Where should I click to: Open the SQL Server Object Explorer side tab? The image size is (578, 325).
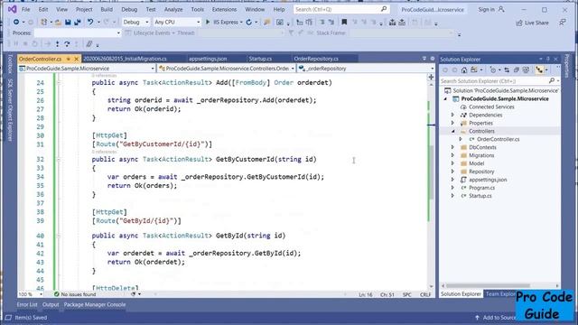click(x=10, y=110)
